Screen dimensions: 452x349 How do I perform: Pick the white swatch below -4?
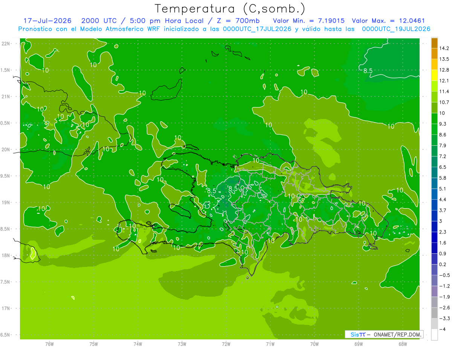coord(434,335)
